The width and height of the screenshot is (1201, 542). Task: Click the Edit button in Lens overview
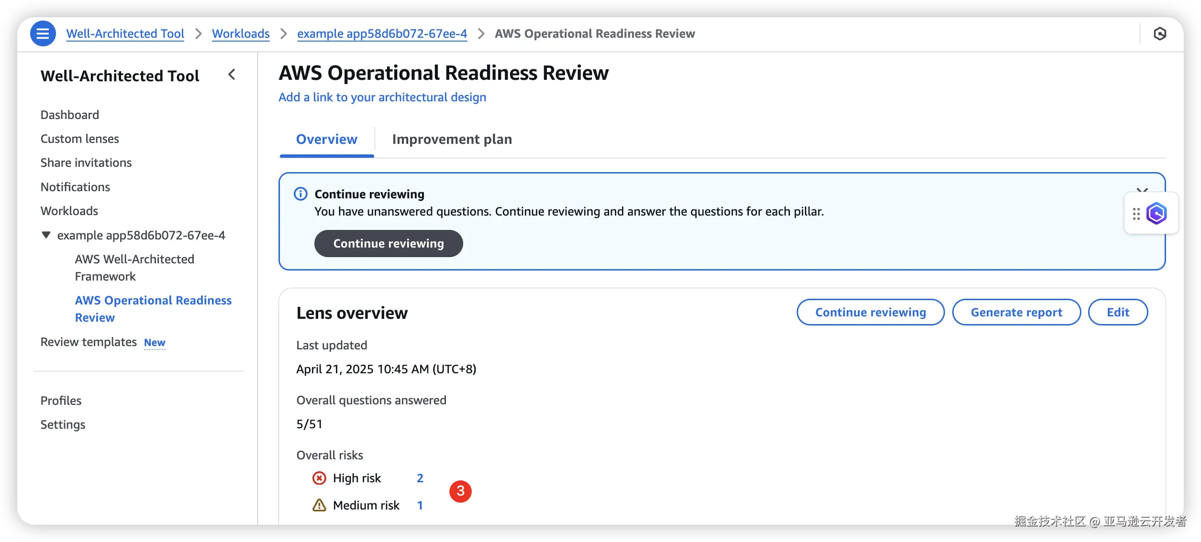pos(1118,312)
